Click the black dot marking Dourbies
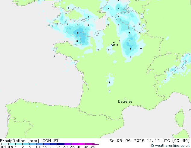The width and height of the screenshot is (191, 148). point(125,99)
